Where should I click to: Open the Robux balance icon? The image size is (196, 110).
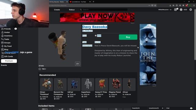click(181, 9)
